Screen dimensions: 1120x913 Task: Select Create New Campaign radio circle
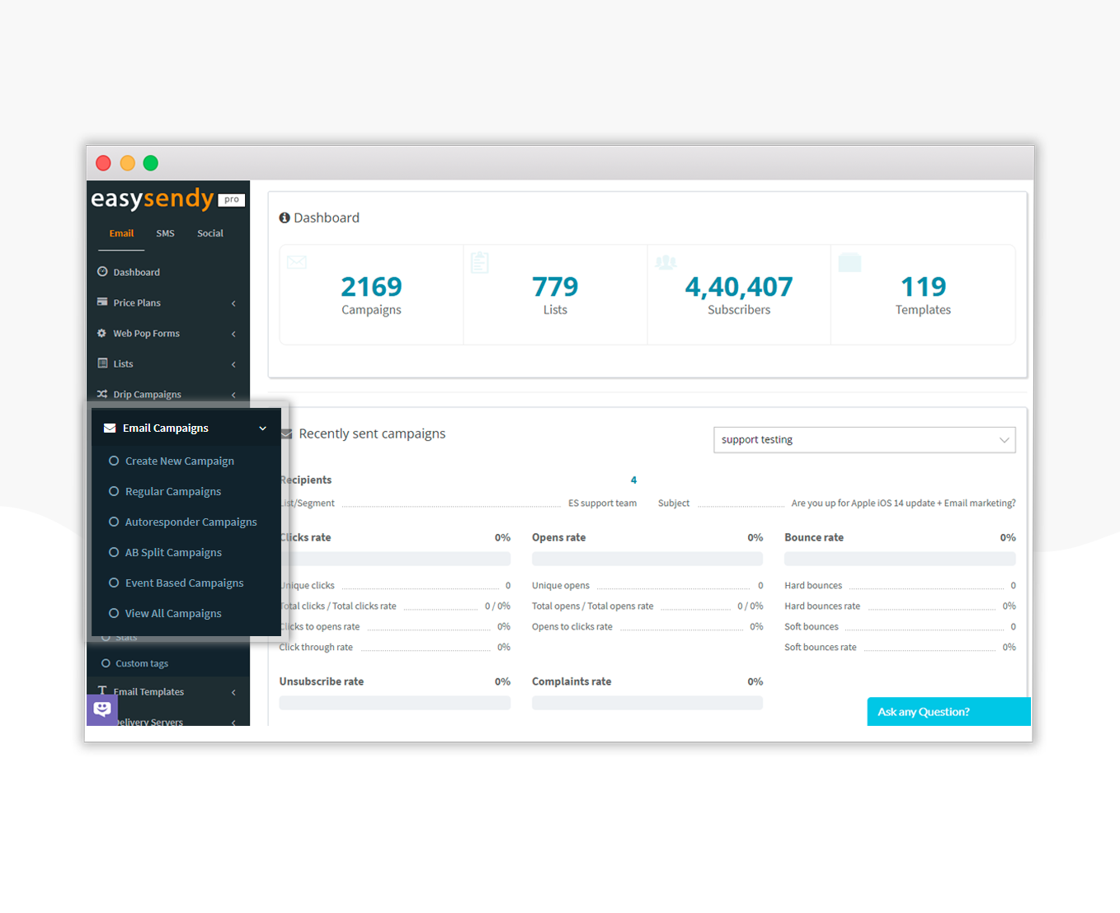(114, 461)
